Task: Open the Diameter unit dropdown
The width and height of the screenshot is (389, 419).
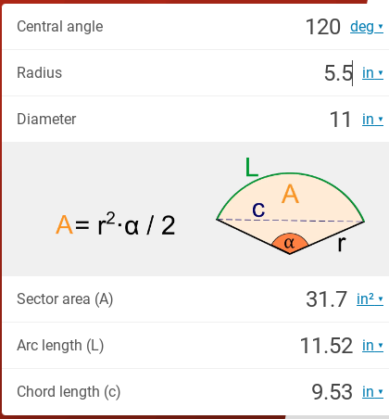Action: pyautogui.click(x=372, y=120)
